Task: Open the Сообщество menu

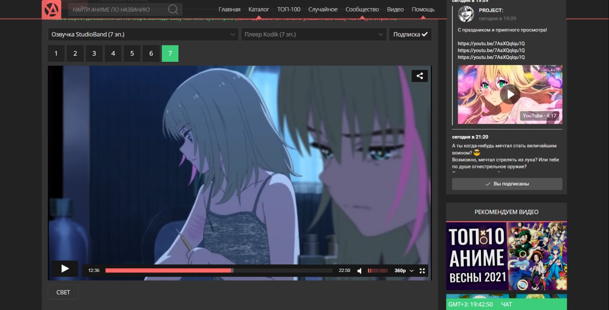Action: [x=362, y=10]
